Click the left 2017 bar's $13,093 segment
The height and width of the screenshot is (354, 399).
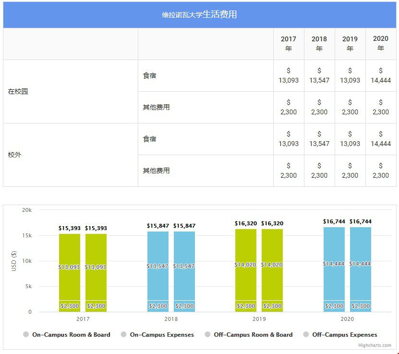70,267
